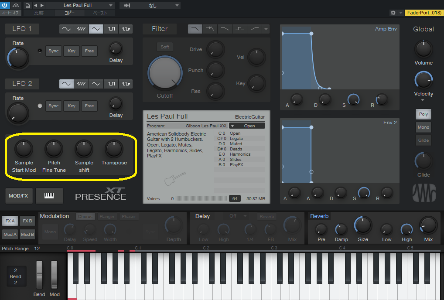Screen dimensions: 444x300
Task: Open the Program Open dropdown
Action: (x=247, y=126)
